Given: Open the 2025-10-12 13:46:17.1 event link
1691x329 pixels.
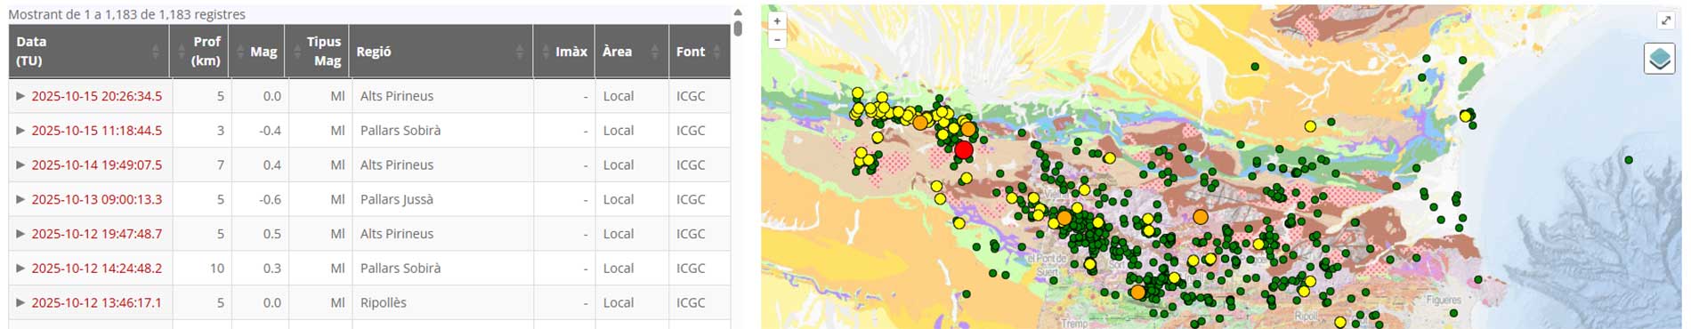Looking at the screenshot, I should click(x=97, y=303).
